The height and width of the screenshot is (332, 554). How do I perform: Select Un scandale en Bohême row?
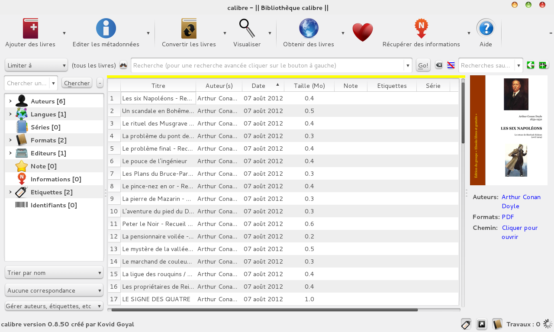pos(283,111)
